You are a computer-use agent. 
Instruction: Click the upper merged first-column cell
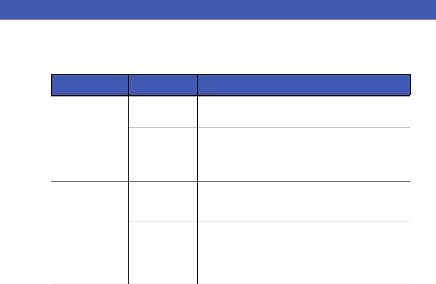pyautogui.click(x=89, y=139)
